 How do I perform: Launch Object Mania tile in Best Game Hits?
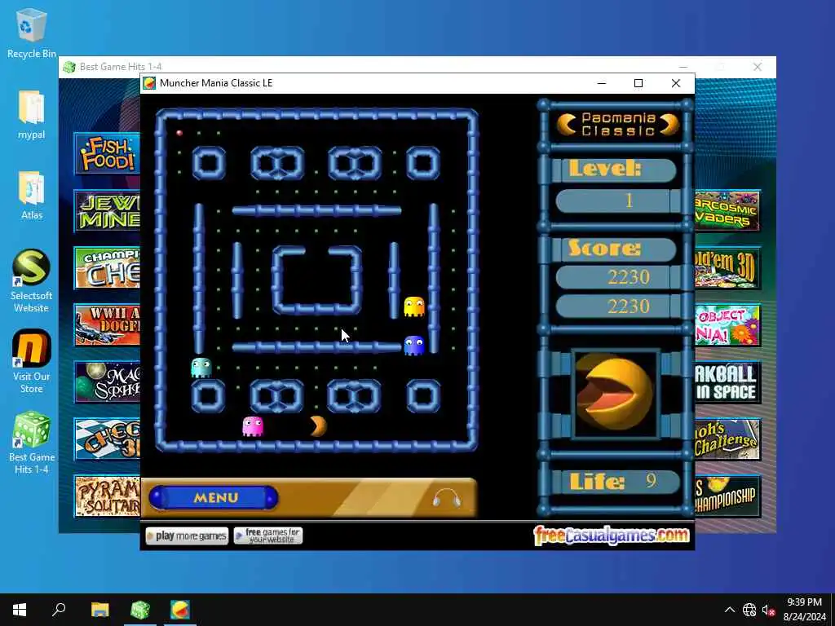pyautogui.click(x=727, y=325)
